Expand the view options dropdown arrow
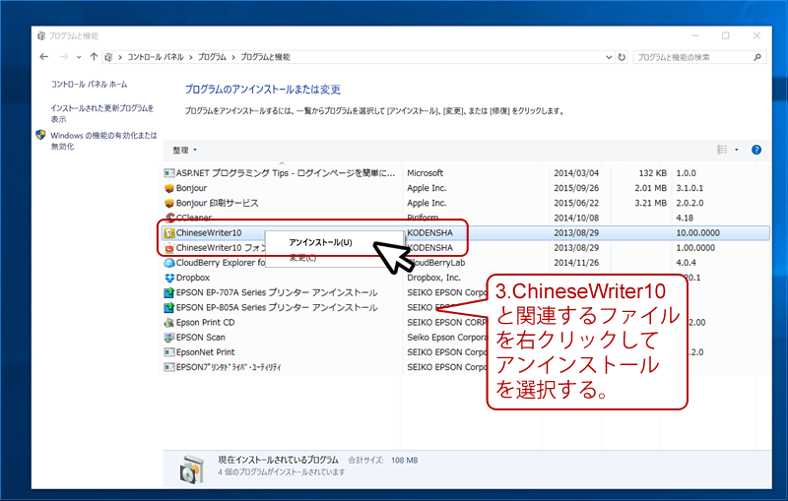The height and width of the screenshot is (501, 788). pos(737,150)
